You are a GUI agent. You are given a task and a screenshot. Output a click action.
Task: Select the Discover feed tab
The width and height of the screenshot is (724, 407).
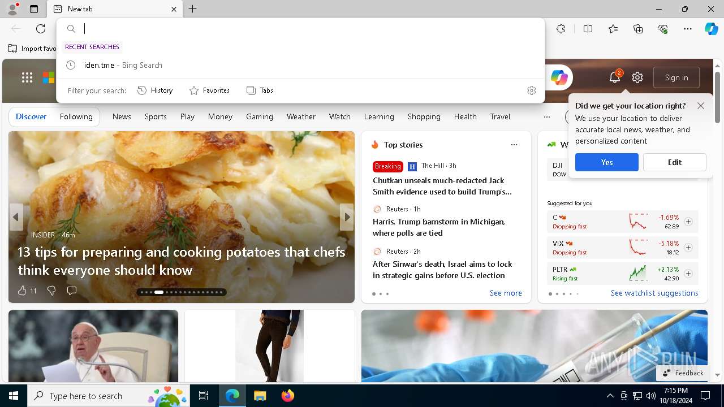31,116
